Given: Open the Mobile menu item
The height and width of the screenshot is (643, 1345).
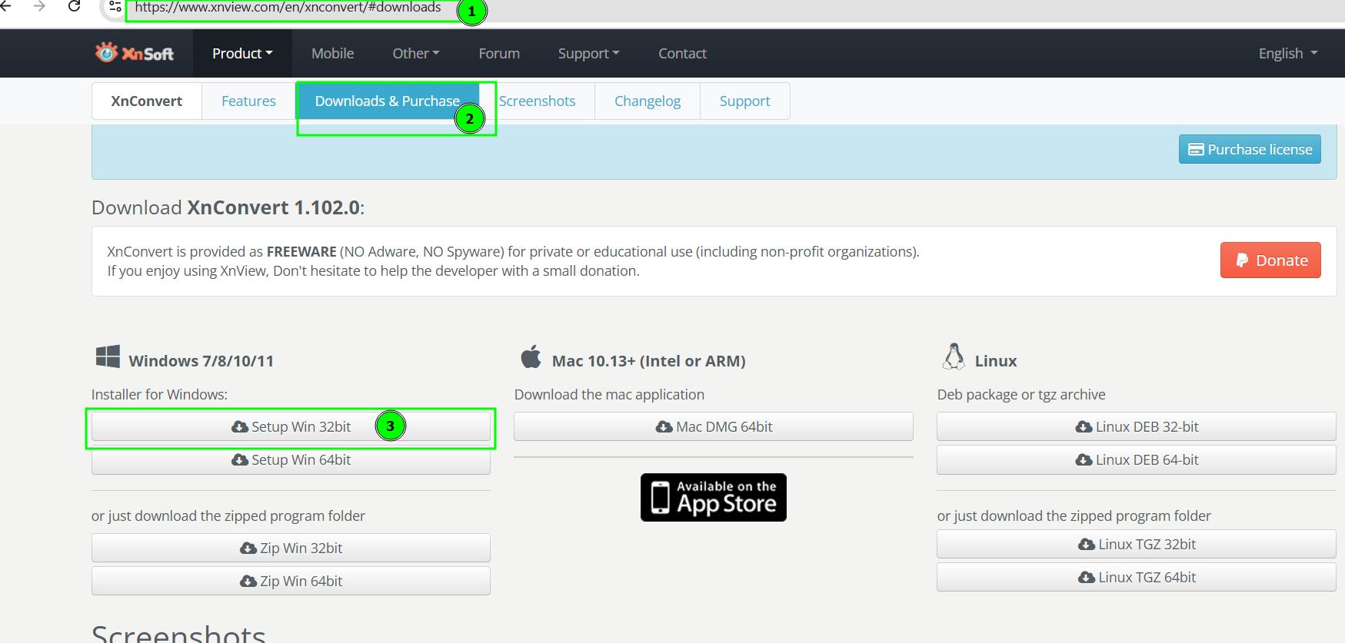Looking at the screenshot, I should pyautogui.click(x=332, y=53).
